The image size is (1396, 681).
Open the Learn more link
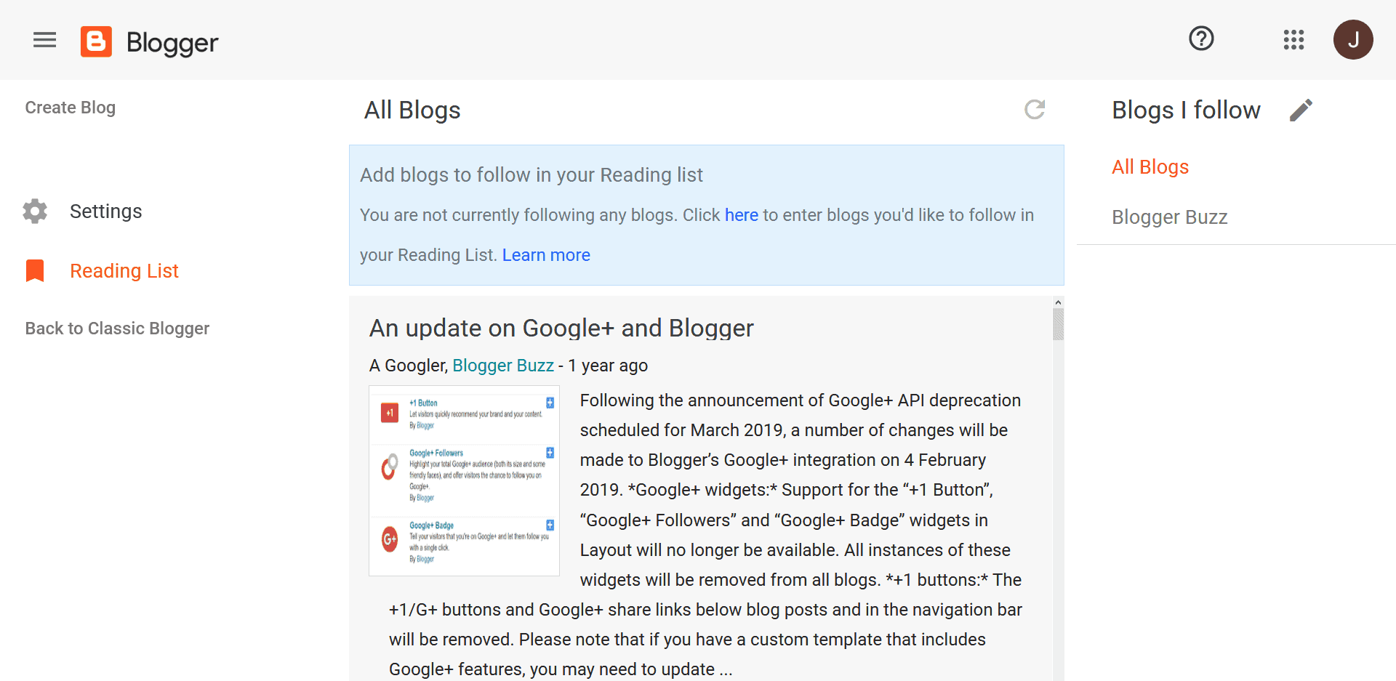tap(546, 254)
